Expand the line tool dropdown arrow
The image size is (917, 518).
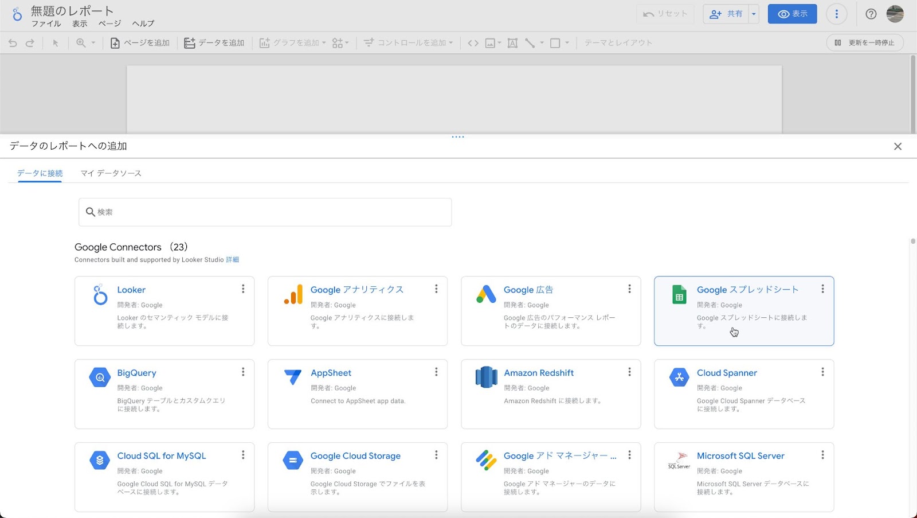coord(542,43)
